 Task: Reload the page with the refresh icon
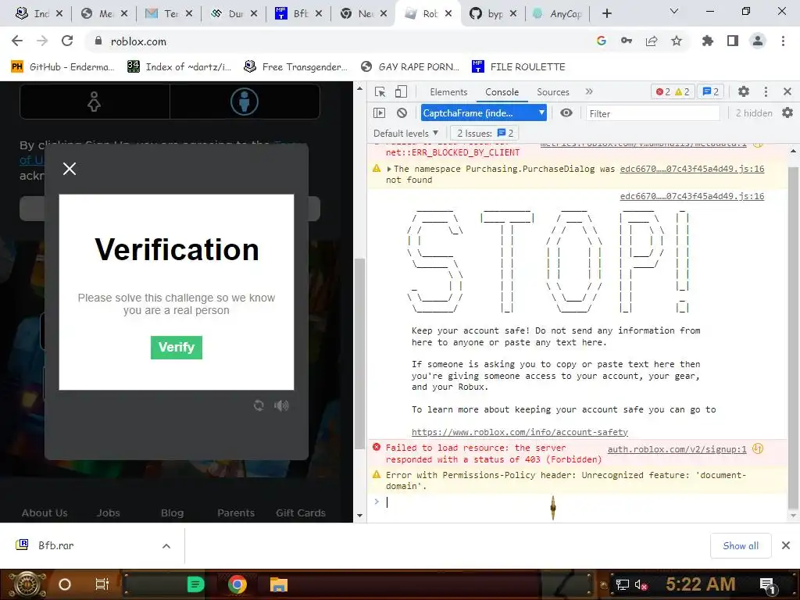click(x=67, y=41)
